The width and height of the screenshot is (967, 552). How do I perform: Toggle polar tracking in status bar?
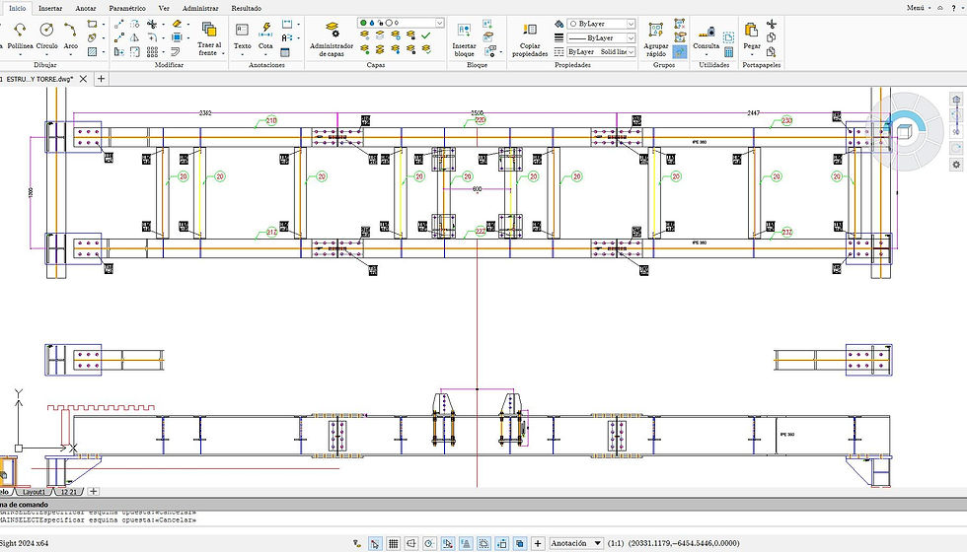pos(429,543)
